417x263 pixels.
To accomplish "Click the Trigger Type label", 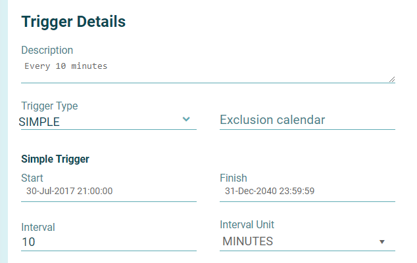I will (49, 106).
